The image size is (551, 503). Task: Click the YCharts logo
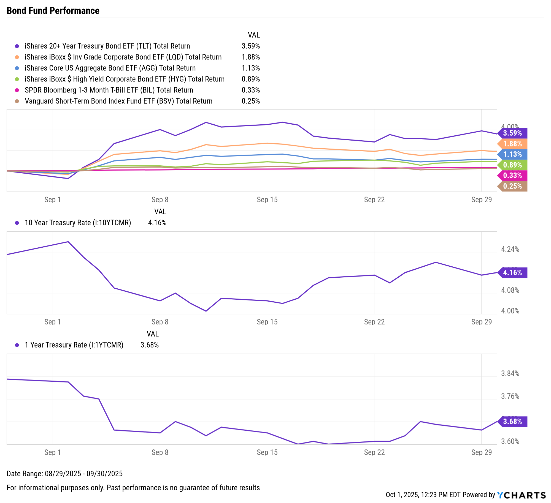coord(521,495)
